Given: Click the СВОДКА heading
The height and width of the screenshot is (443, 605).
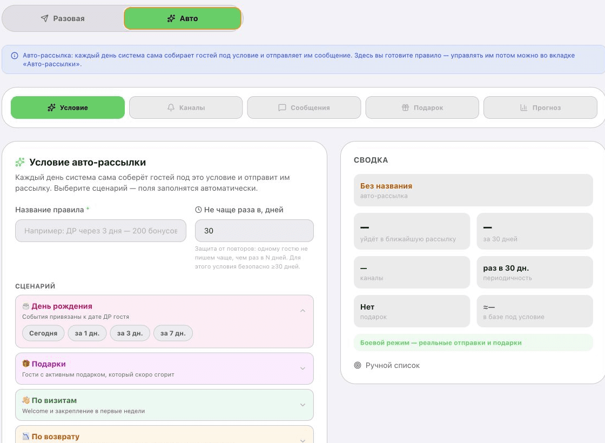Looking at the screenshot, I should [x=371, y=160].
